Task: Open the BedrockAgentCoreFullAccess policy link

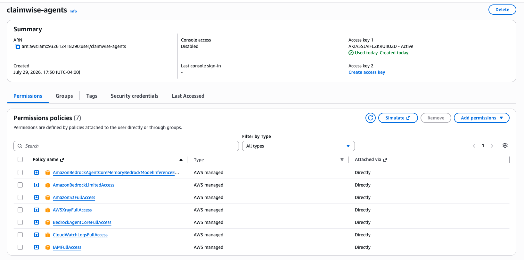Action: (82, 222)
